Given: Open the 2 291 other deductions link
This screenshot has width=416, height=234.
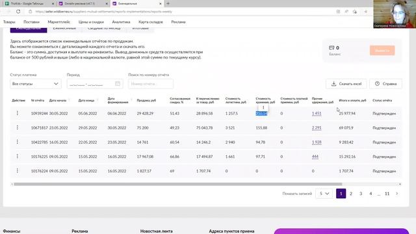Looking at the screenshot, I should click(x=317, y=127).
